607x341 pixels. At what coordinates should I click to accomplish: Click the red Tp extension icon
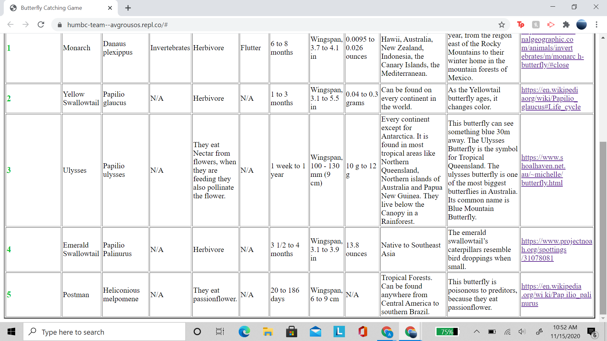tap(520, 25)
